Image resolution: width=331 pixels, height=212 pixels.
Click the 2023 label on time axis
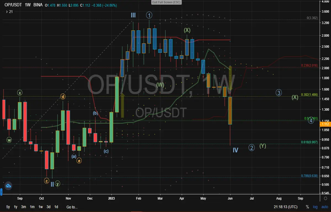pos(111,198)
